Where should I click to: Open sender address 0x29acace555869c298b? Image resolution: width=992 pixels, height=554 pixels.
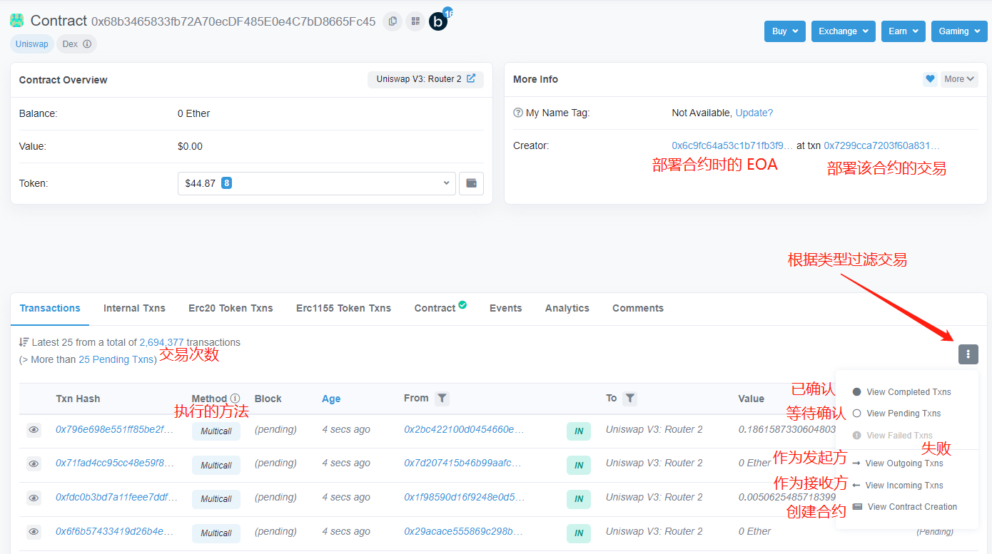[x=464, y=532]
